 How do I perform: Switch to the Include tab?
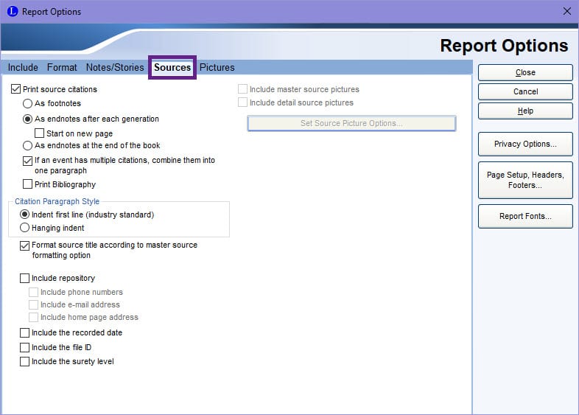pos(23,67)
